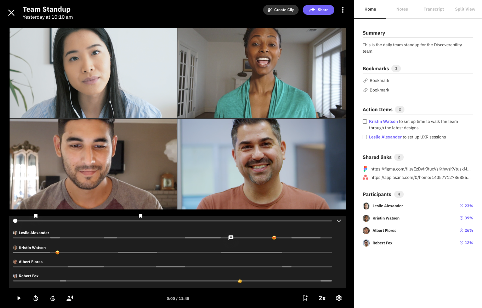Click Robert Fox's speaking track bar
The height and width of the screenshot is (308, 482).
coord(172,281)
